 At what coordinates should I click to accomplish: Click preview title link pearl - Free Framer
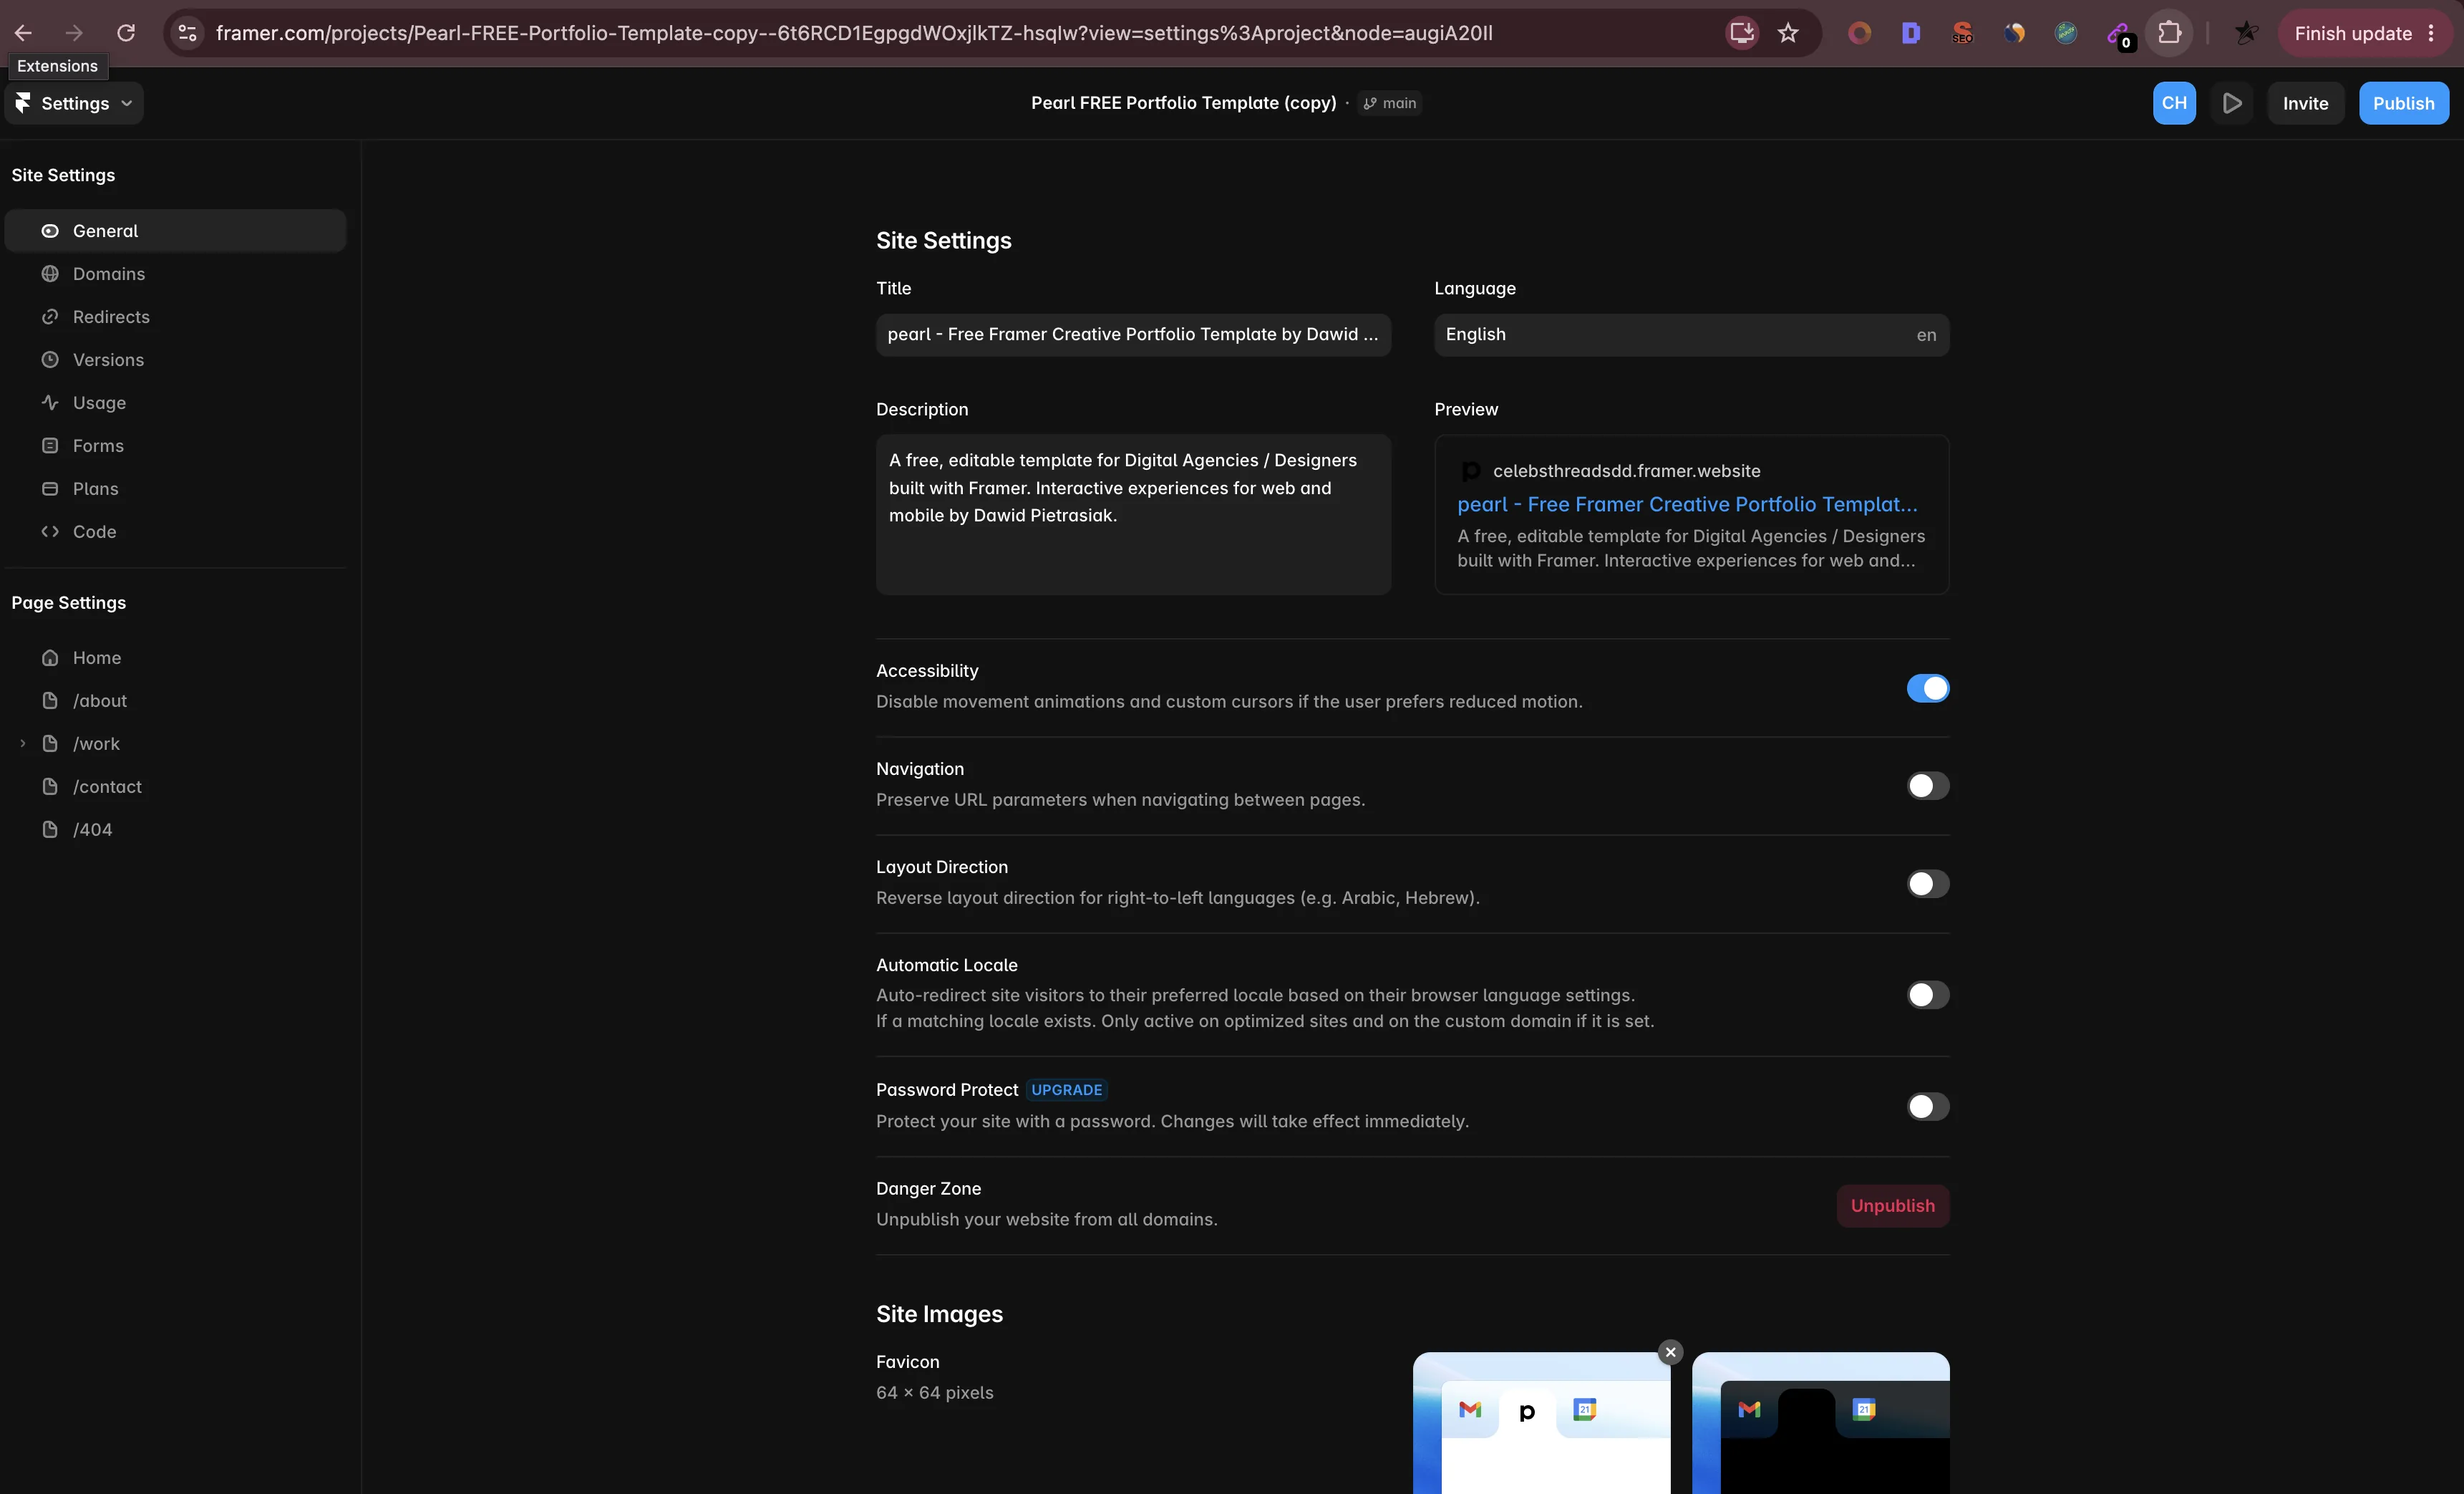coord(1687,504)
